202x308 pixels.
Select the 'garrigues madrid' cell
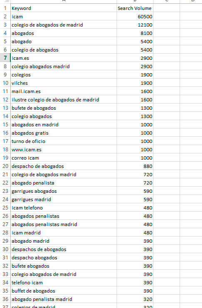63,200
